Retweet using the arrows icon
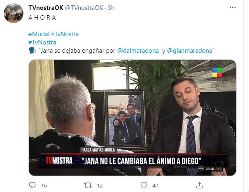249x192 pixels. pyautogui.click(x=88, y=185)
